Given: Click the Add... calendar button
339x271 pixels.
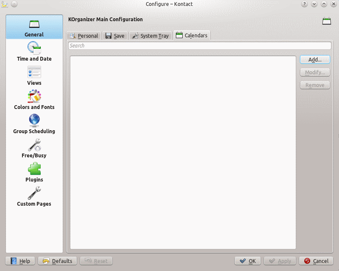Looking at the screenshot, I should click(315, 59).
